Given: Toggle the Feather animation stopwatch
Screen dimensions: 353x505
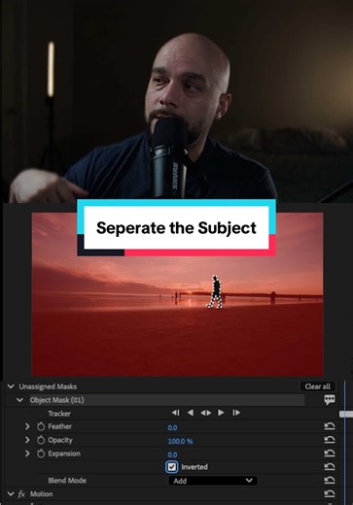Looking at the screenshot, I should coord(41,426).
